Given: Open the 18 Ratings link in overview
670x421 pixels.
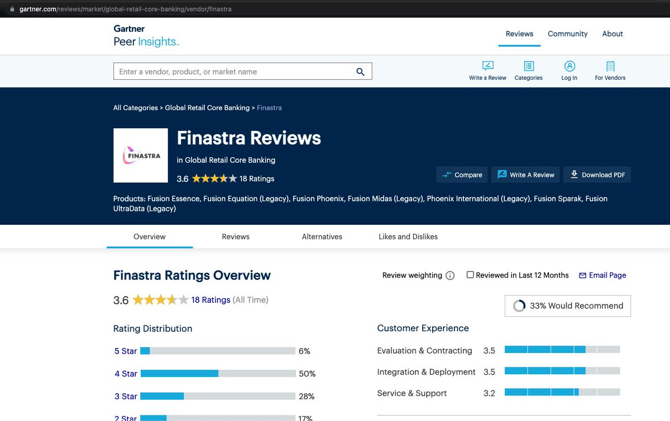Looking at the screenshot, I should (210, 299).
